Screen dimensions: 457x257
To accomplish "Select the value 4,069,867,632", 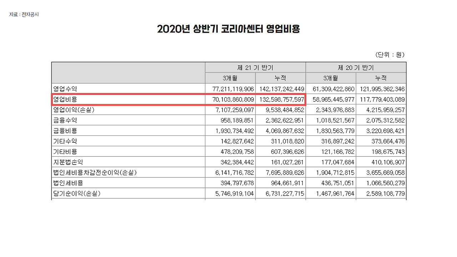I will click(285, 131).
